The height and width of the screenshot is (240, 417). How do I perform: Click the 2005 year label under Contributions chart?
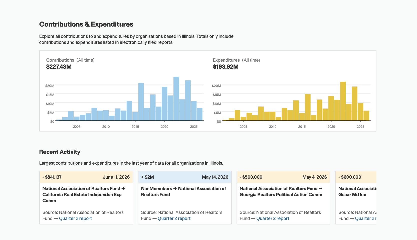77,127
